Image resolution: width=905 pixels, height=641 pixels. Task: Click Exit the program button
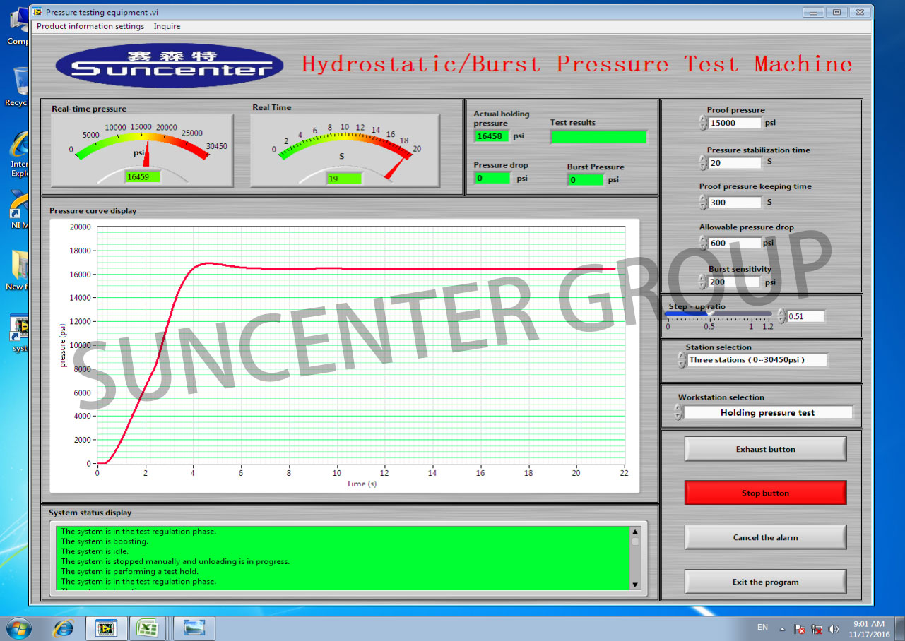(765, 582)
